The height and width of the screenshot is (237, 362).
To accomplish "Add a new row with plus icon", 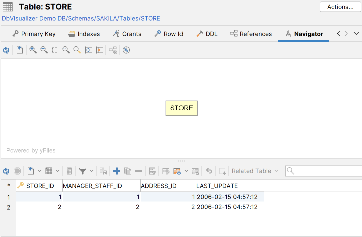I will pyautogui.click(x=117, y=171).
